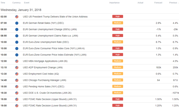Open EUR German Unemployment Change (000's) event
This screenshot has height=109, width=179.
pos(50,29)
